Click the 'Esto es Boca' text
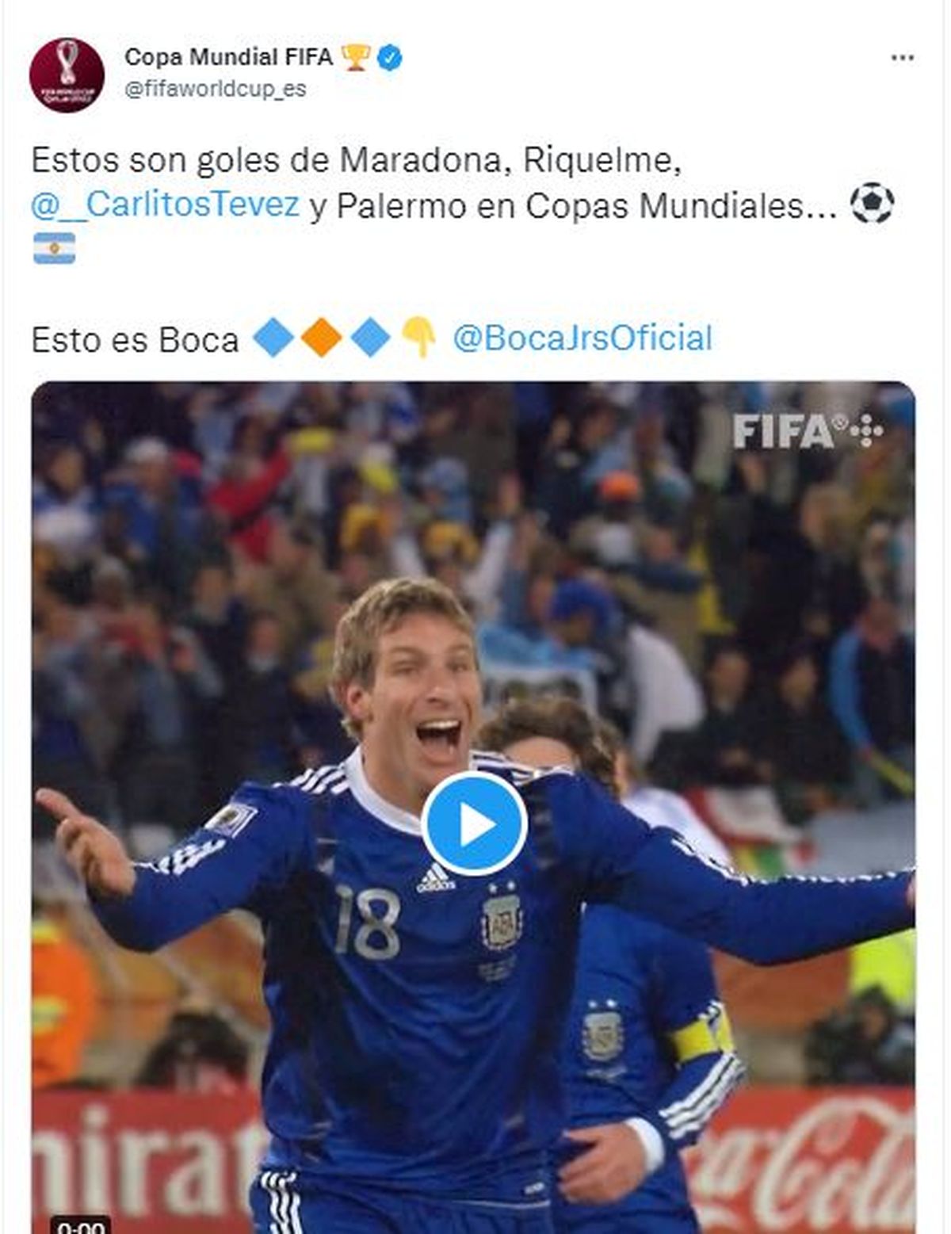 click(135, 341)
